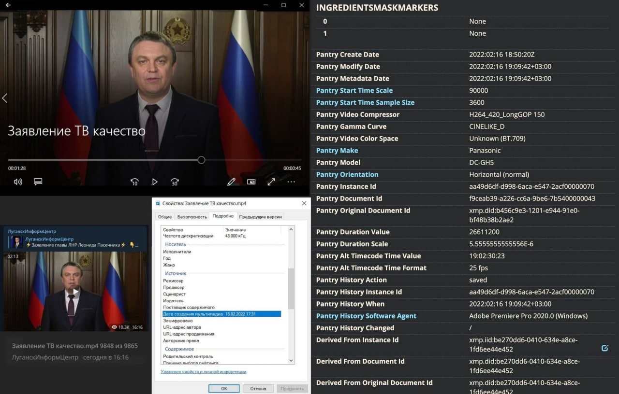619x394 pixels.
Task: Click the properties list scroll-down arrow
Action: 291,360
